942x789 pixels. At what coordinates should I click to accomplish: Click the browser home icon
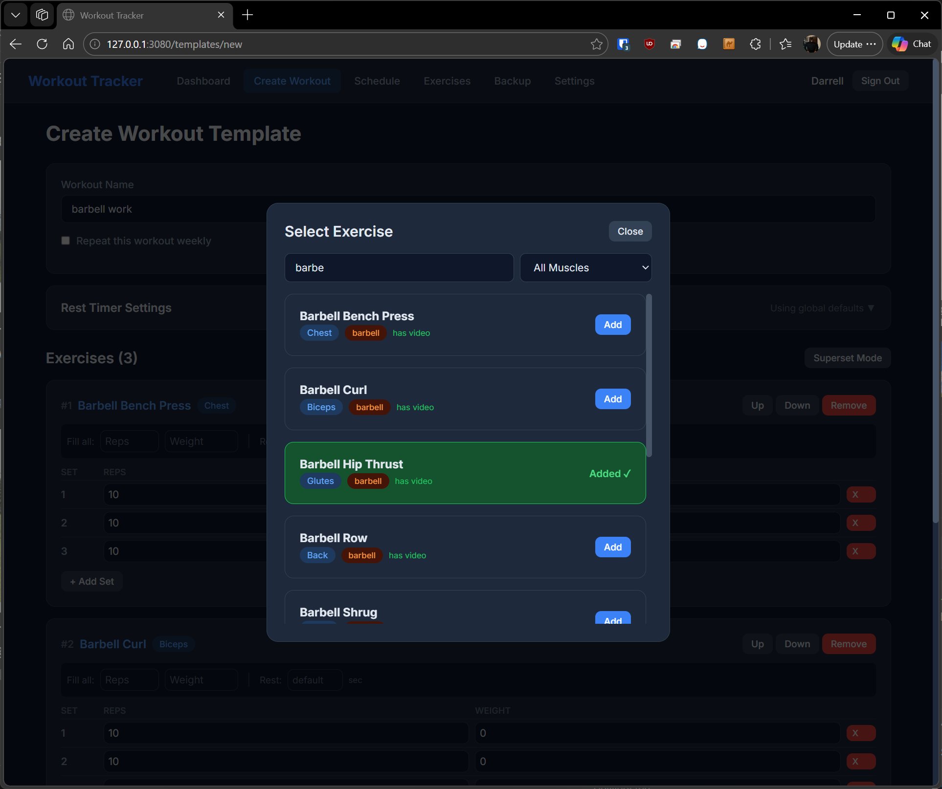68,44
